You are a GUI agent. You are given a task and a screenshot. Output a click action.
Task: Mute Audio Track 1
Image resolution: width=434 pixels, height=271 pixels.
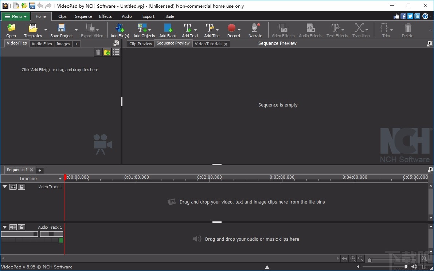[x=13, y=227]
